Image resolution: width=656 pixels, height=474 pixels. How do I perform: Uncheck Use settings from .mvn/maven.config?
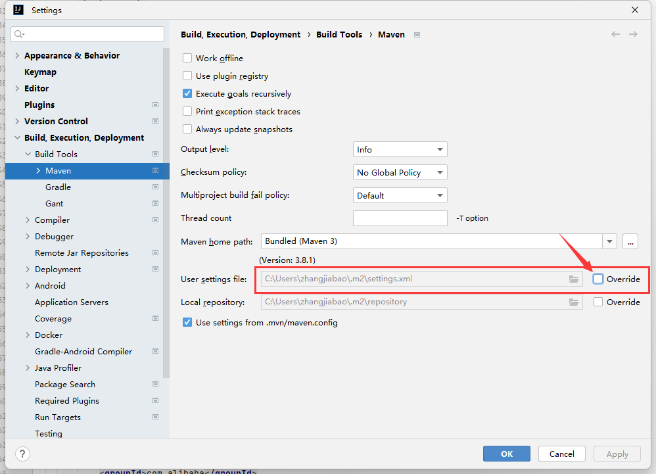coord(187,323)
